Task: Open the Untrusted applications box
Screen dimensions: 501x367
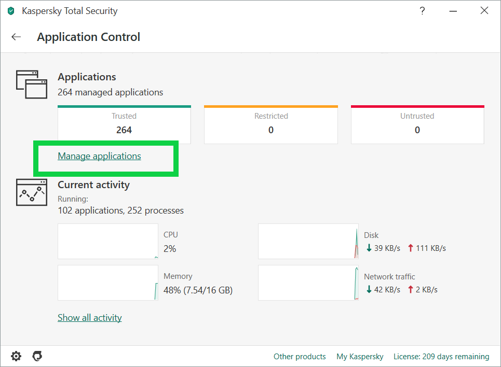Action: [x=417, y=124]
